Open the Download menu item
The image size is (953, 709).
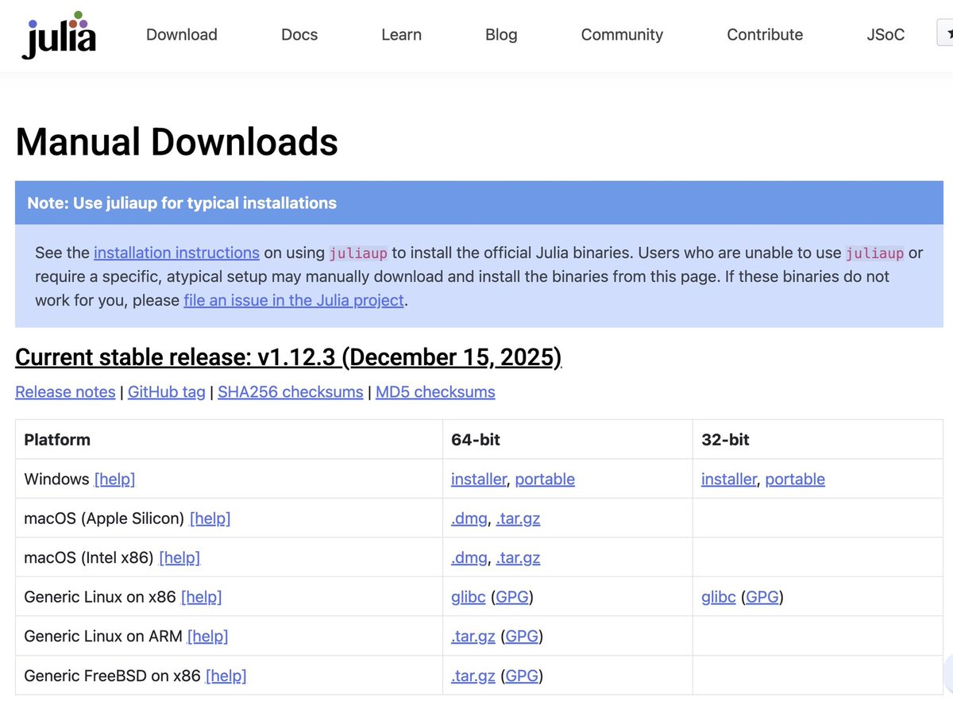point(182,34)
